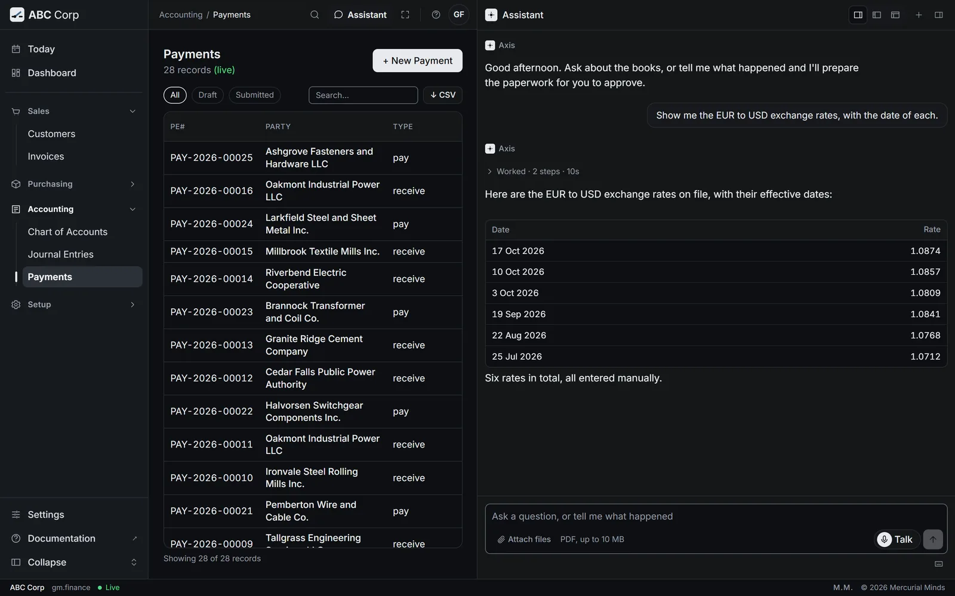Open the GF user avatar menu
This screenshot has width=955, height=596.
(459, 15)
